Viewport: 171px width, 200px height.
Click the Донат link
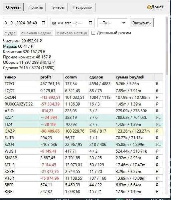click(157, 7)
